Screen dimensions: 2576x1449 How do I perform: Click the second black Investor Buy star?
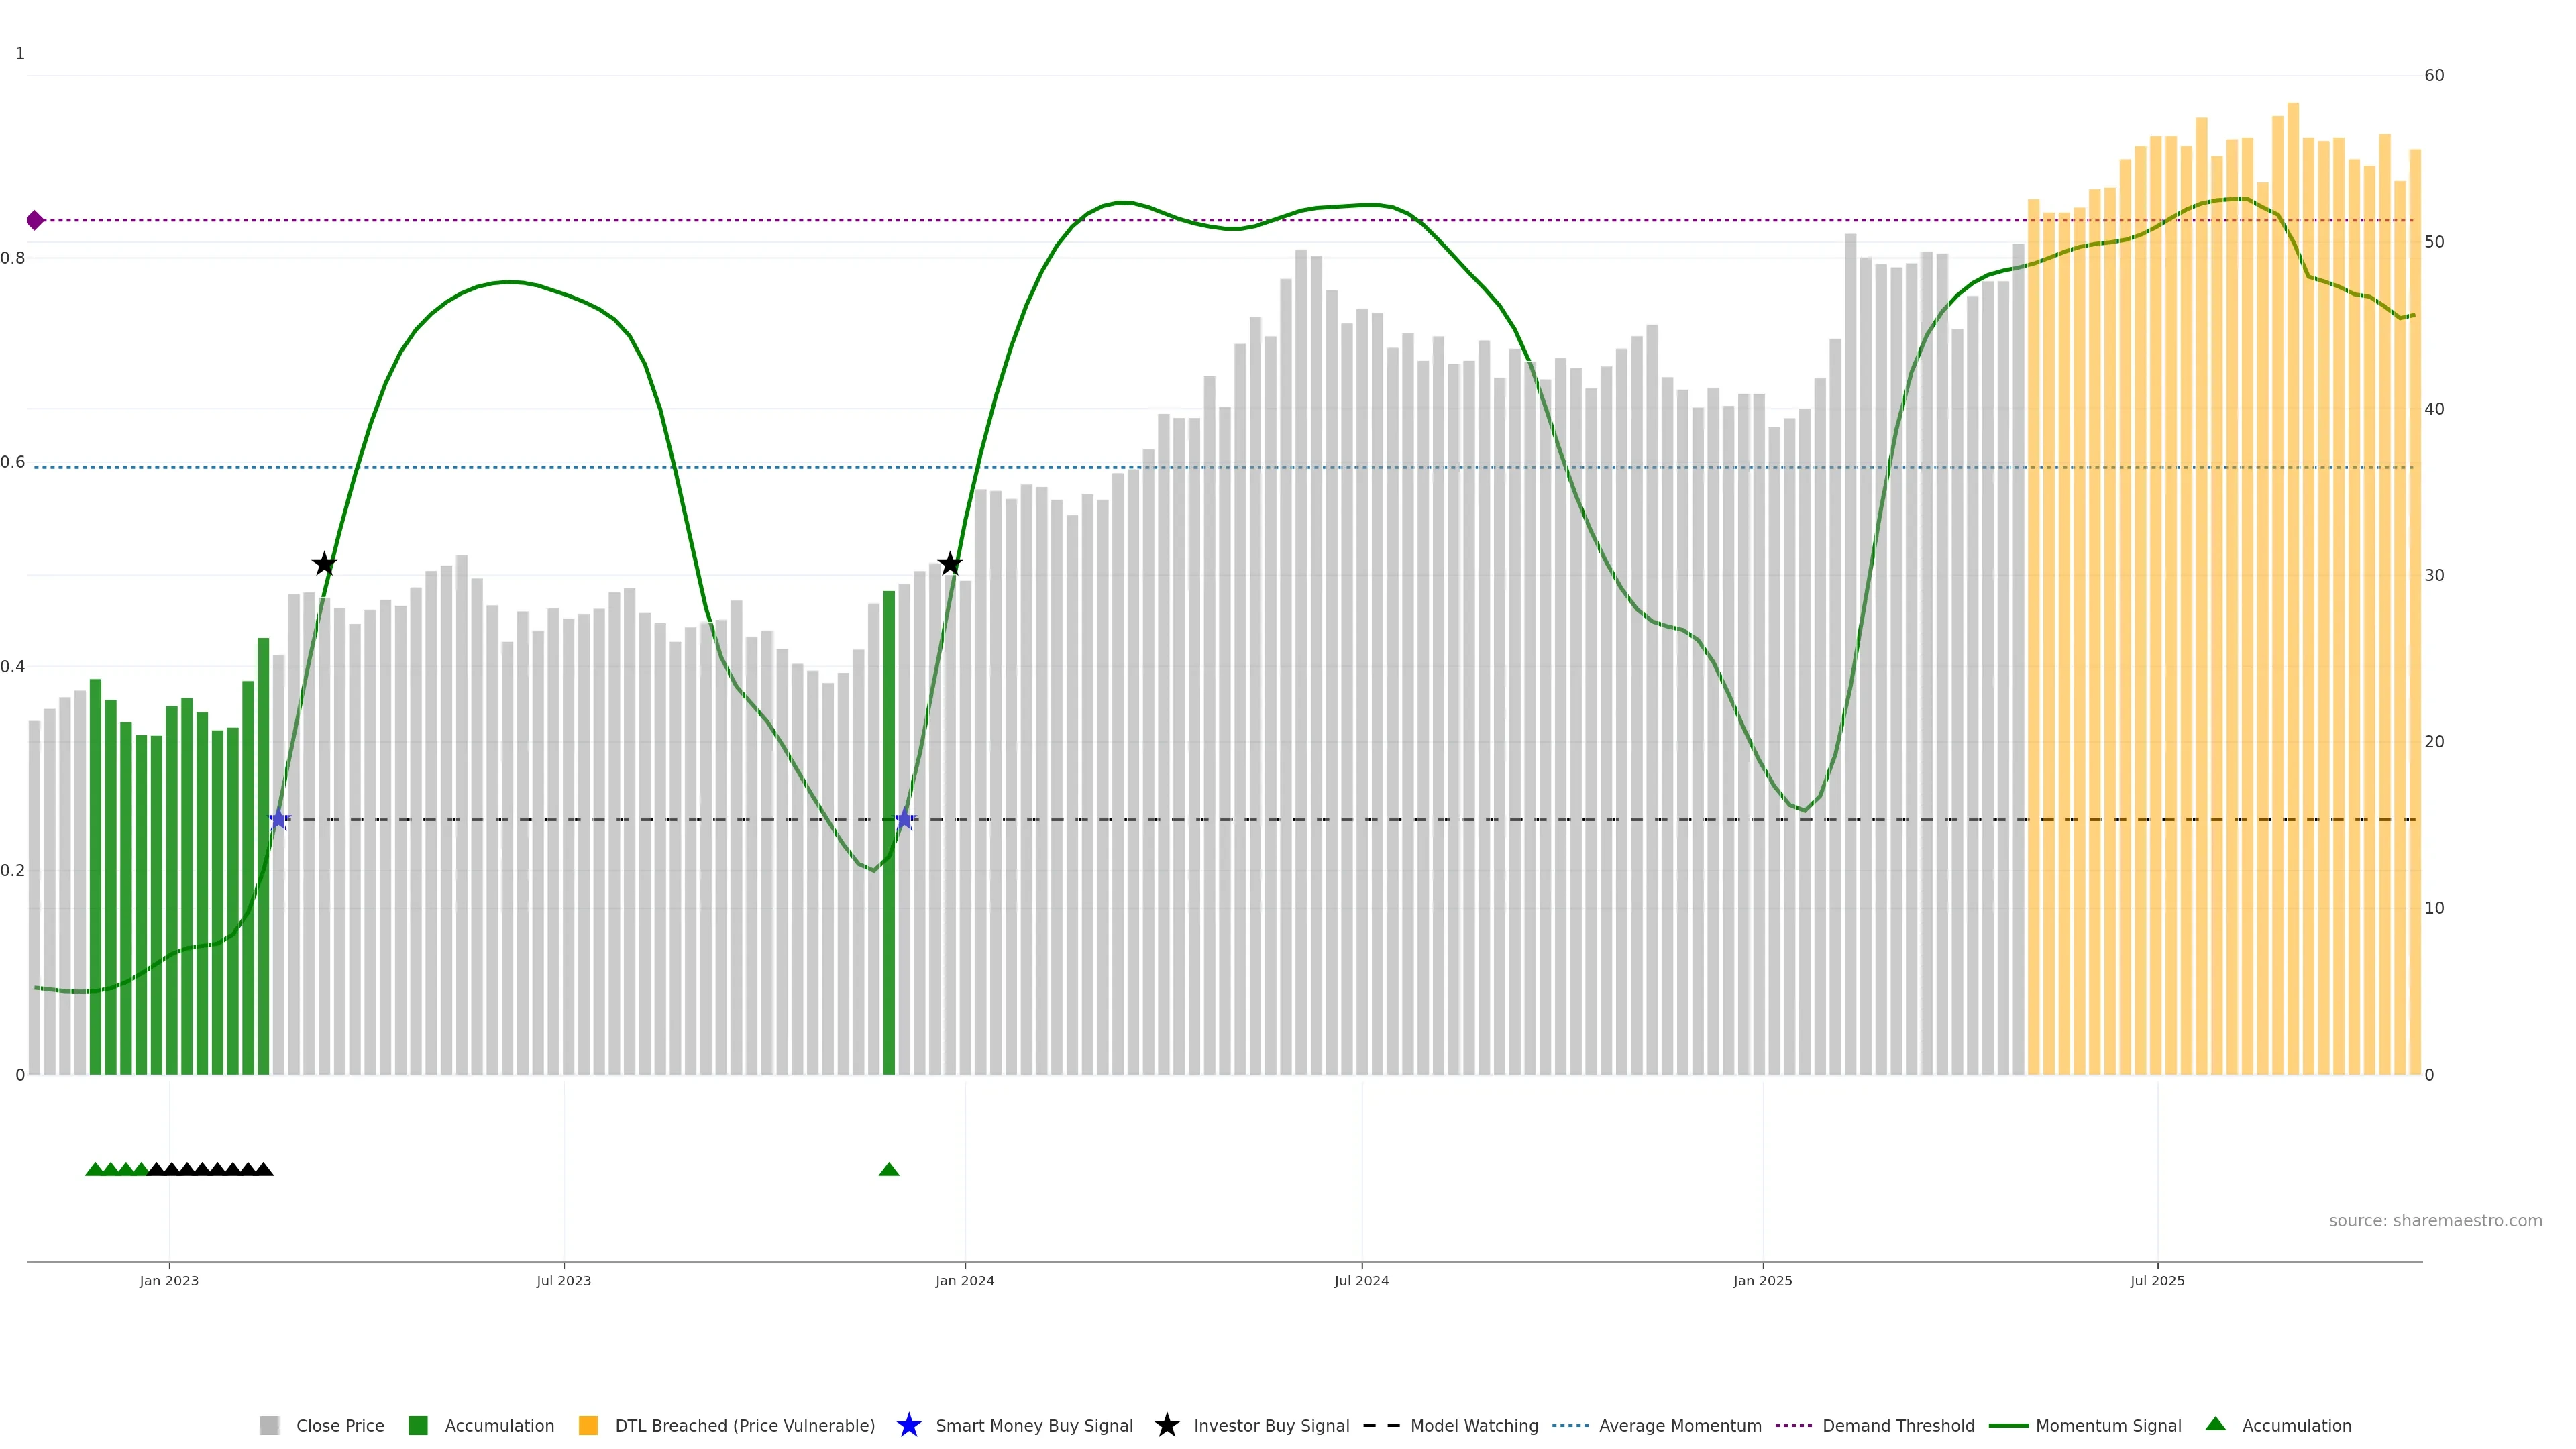coord(950,565)
